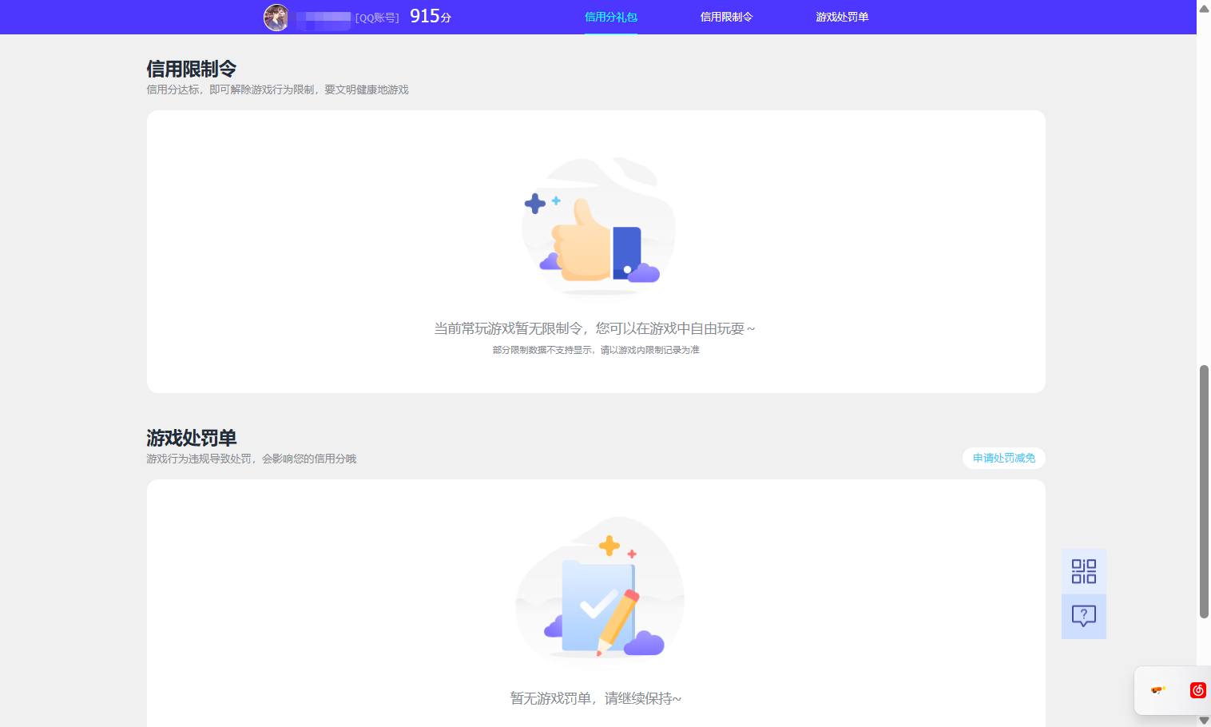Open the user avatar in the header
This screenshot has height=727, width=1211.
point(276,17)
